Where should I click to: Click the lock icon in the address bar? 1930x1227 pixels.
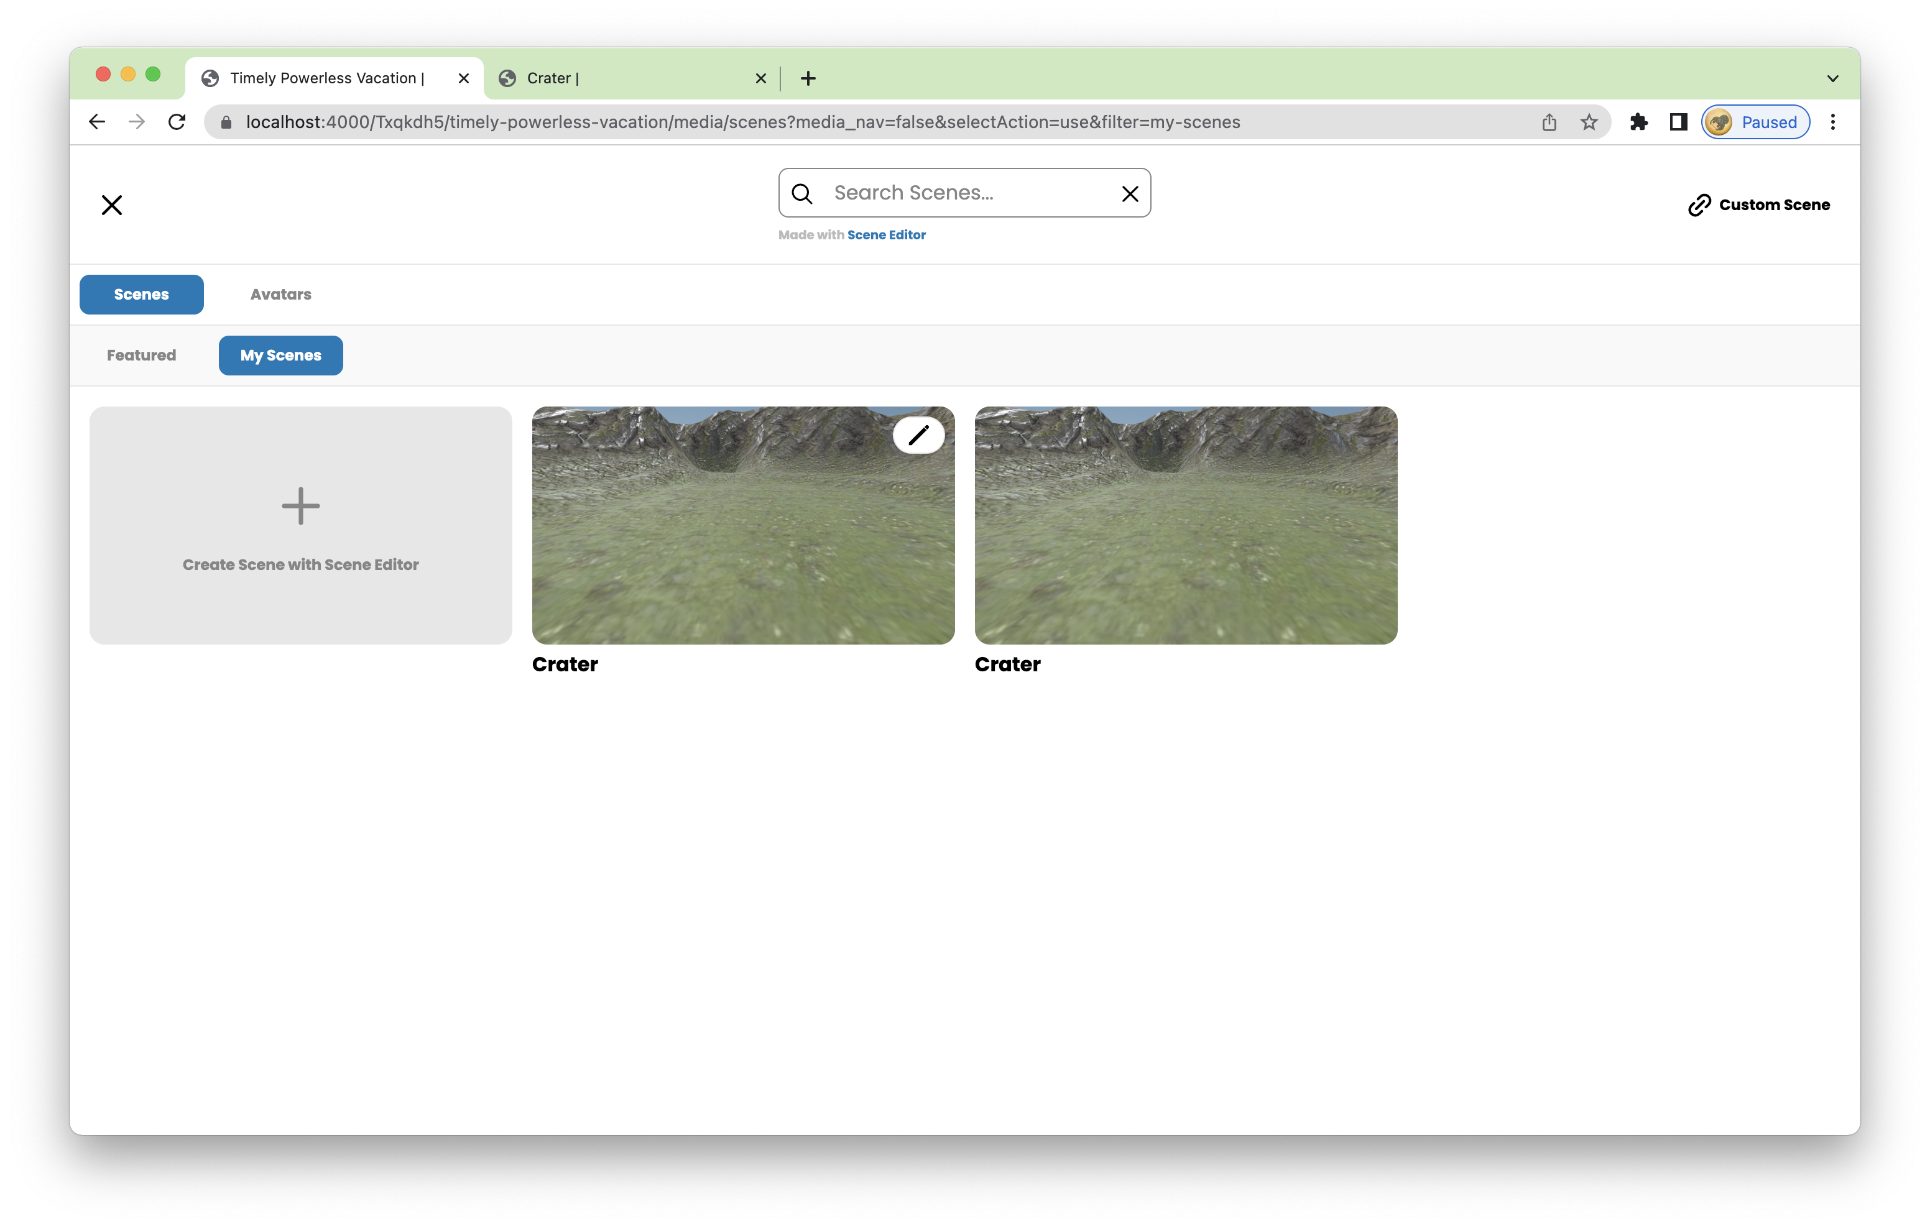click(x=226, y=122)
